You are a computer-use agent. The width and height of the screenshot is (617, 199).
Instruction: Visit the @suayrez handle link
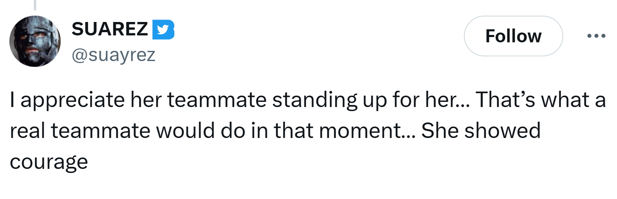tap(113, 55)
